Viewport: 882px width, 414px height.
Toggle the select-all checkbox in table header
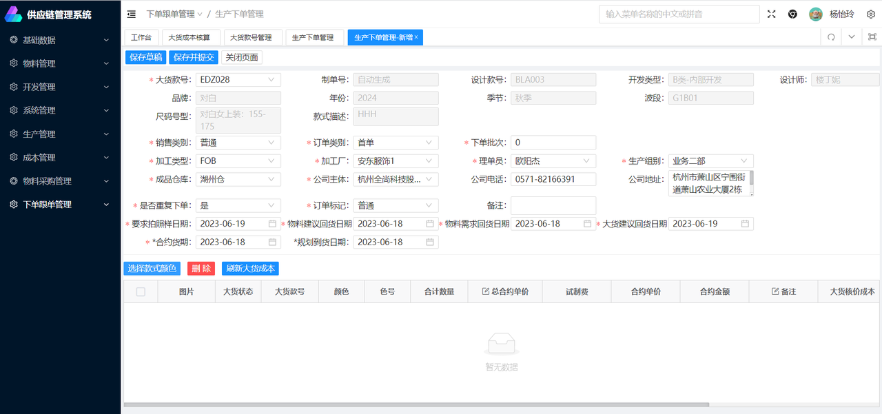141,292
